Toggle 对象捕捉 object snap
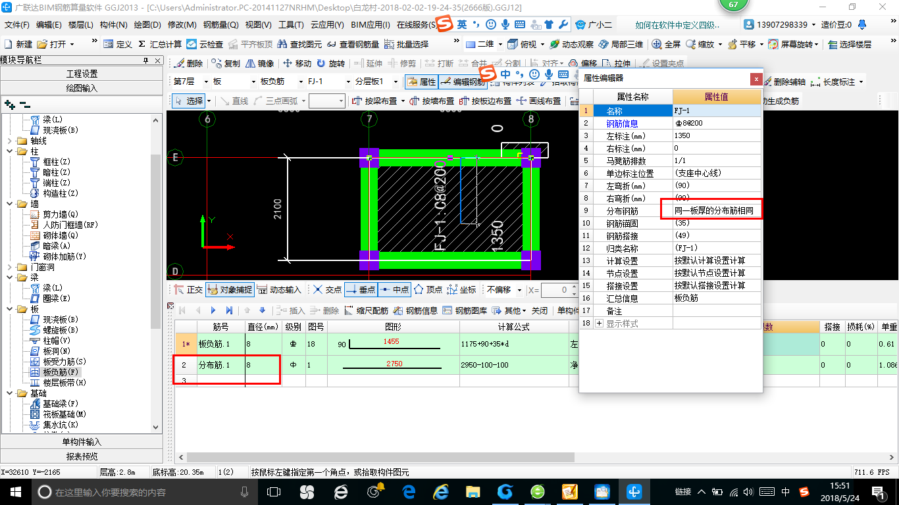This screenshot has height=505, width=899. click(230, 289)
